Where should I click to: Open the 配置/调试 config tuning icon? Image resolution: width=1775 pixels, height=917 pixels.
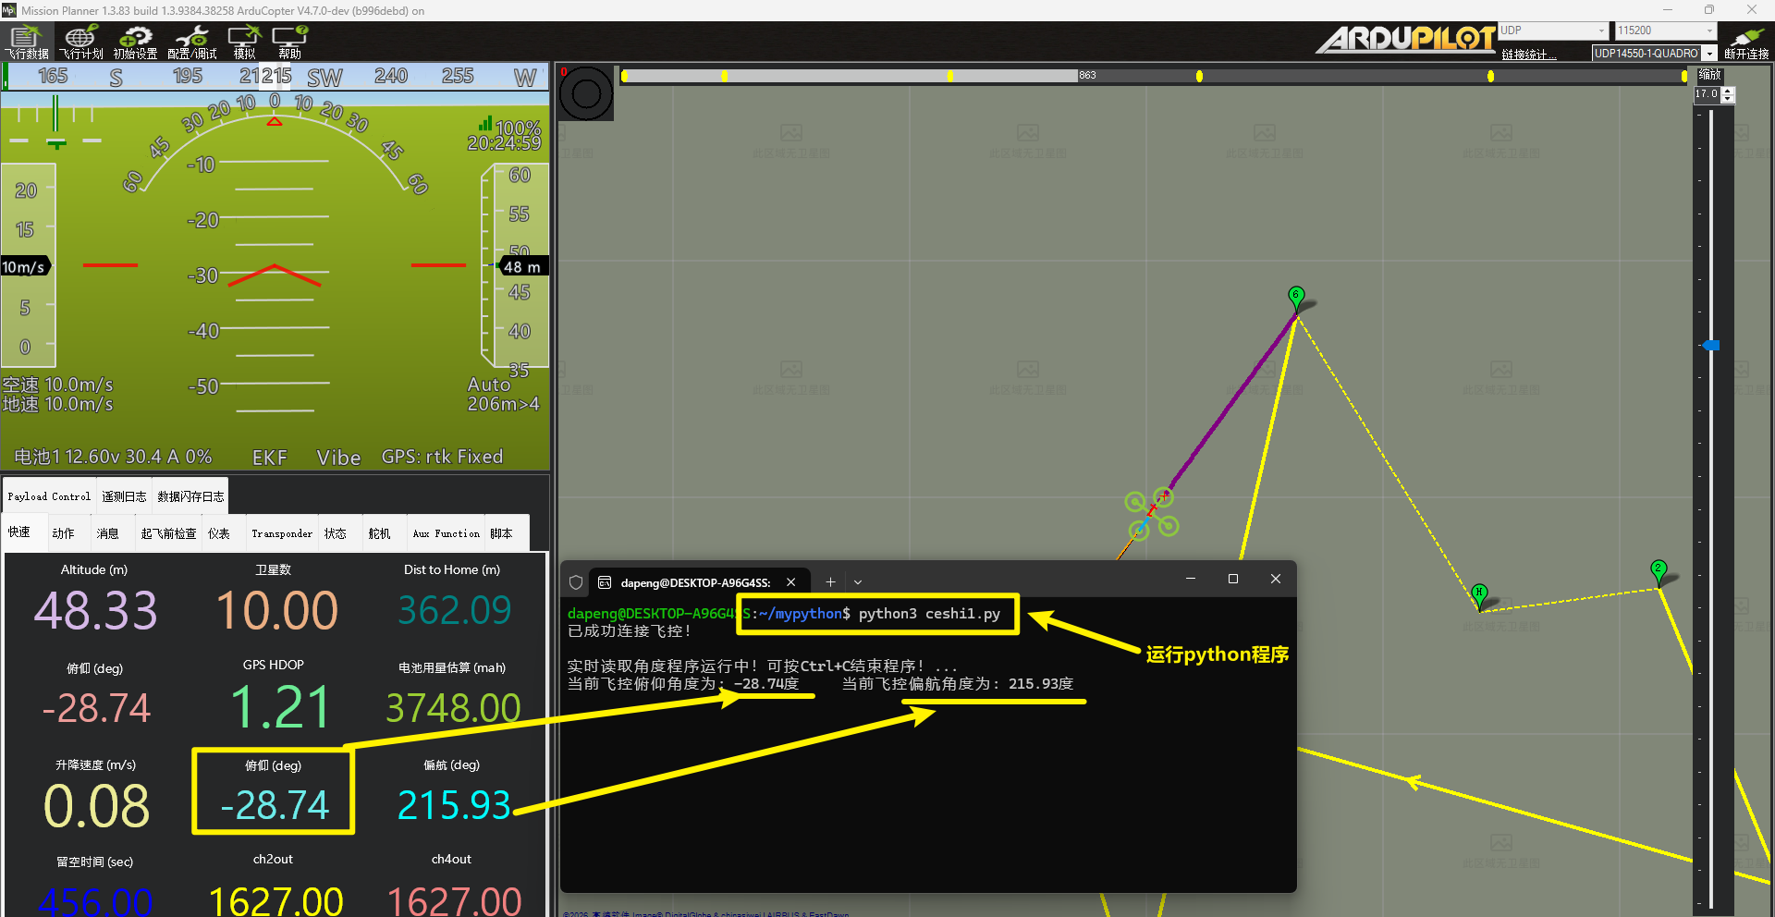click(192, 43)
